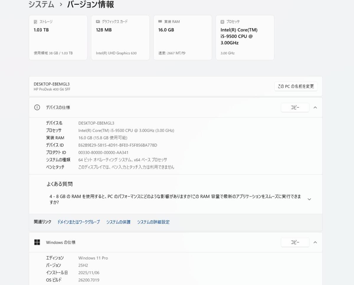Expand the RAM performance FAQ question

(309, 199)
